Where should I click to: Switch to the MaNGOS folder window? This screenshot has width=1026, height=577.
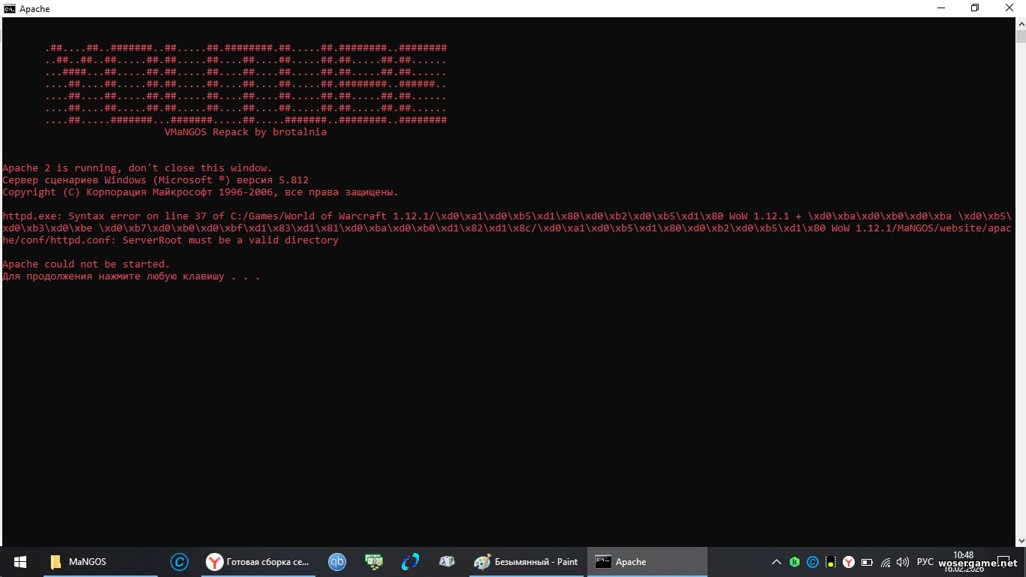(x=86, y=562)
